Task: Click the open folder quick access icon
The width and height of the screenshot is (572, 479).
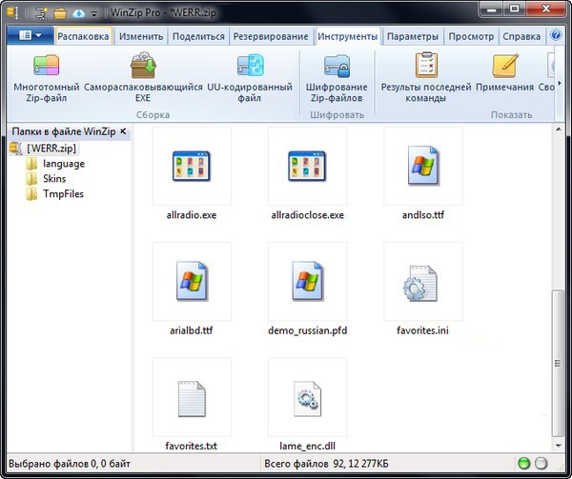Action: click(x=60, y=14)
